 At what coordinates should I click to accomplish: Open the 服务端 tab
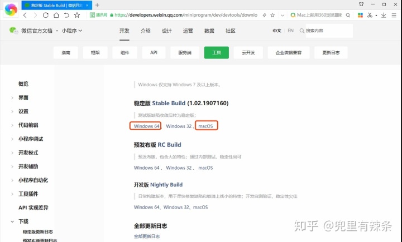point(185,53)
